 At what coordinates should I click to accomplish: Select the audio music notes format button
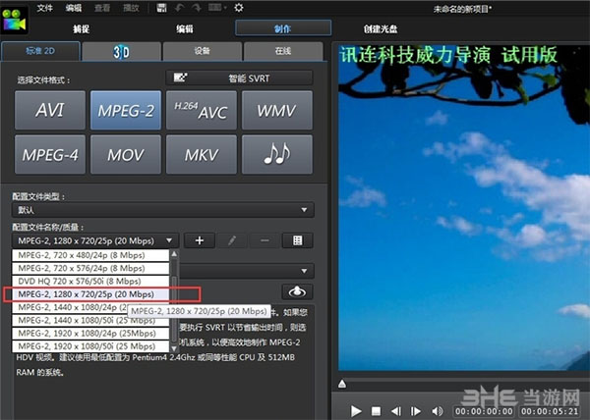click(x=277, y=154)
